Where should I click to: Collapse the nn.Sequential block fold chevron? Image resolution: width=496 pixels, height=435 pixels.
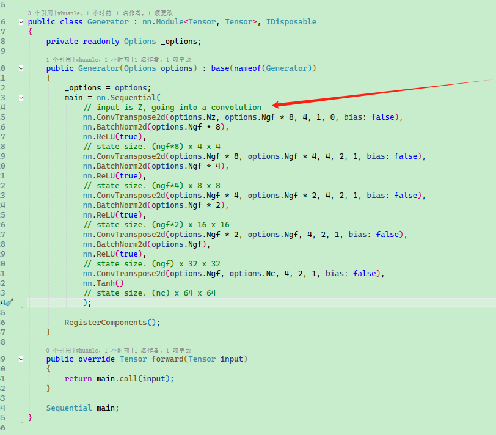tap(21, 98)
